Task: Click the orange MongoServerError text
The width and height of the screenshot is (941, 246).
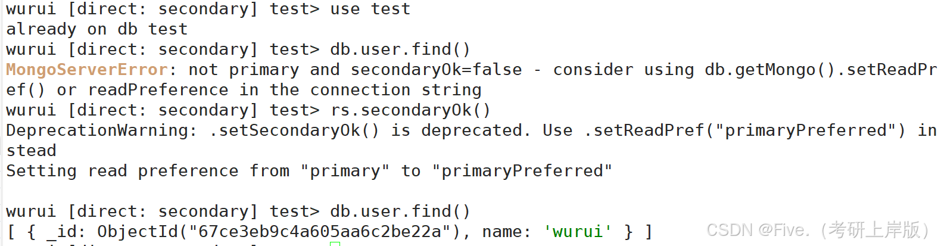Action: click(x=86, y=70)
